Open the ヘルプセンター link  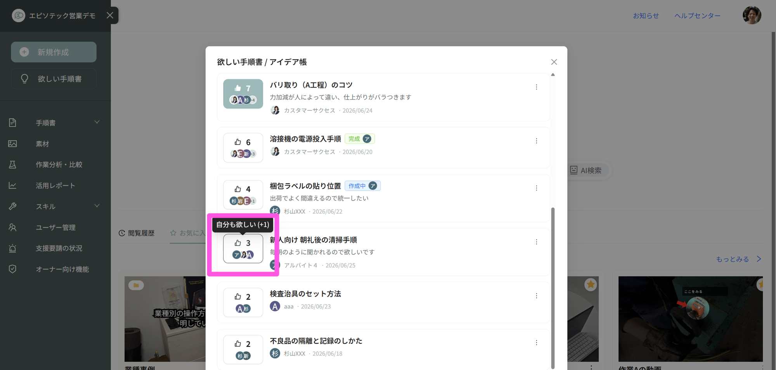(x=697, y=15)
